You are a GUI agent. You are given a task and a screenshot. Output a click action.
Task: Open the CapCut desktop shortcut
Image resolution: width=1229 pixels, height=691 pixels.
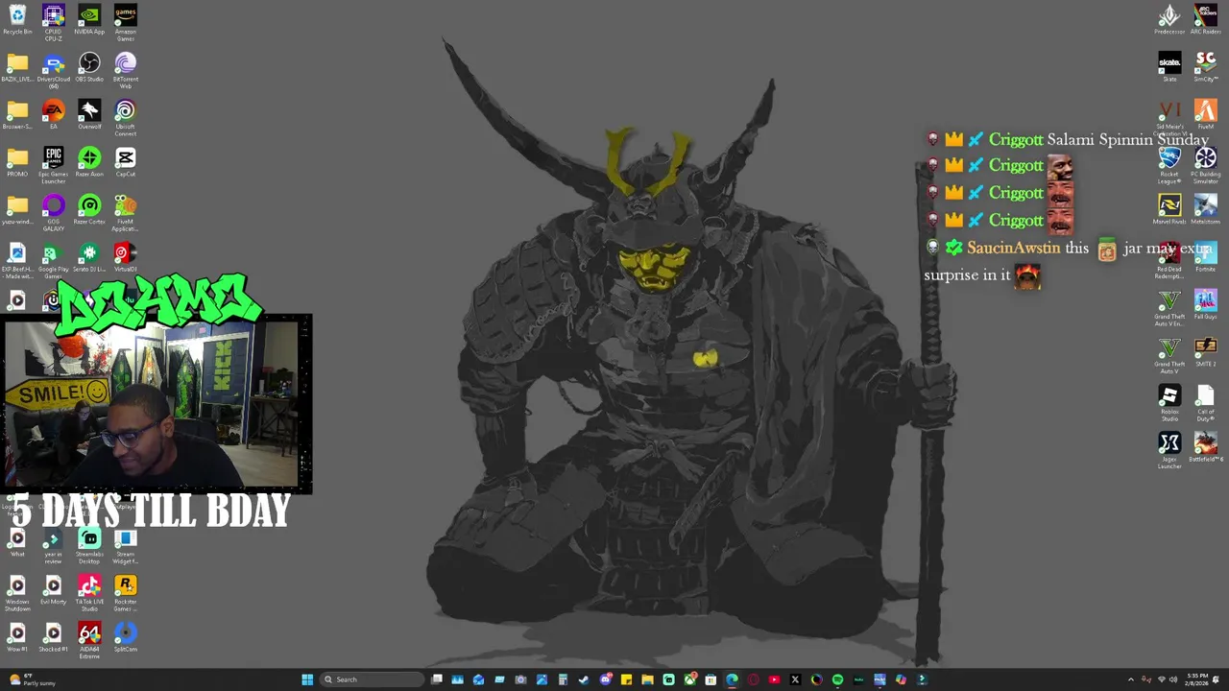pos(125,161)
